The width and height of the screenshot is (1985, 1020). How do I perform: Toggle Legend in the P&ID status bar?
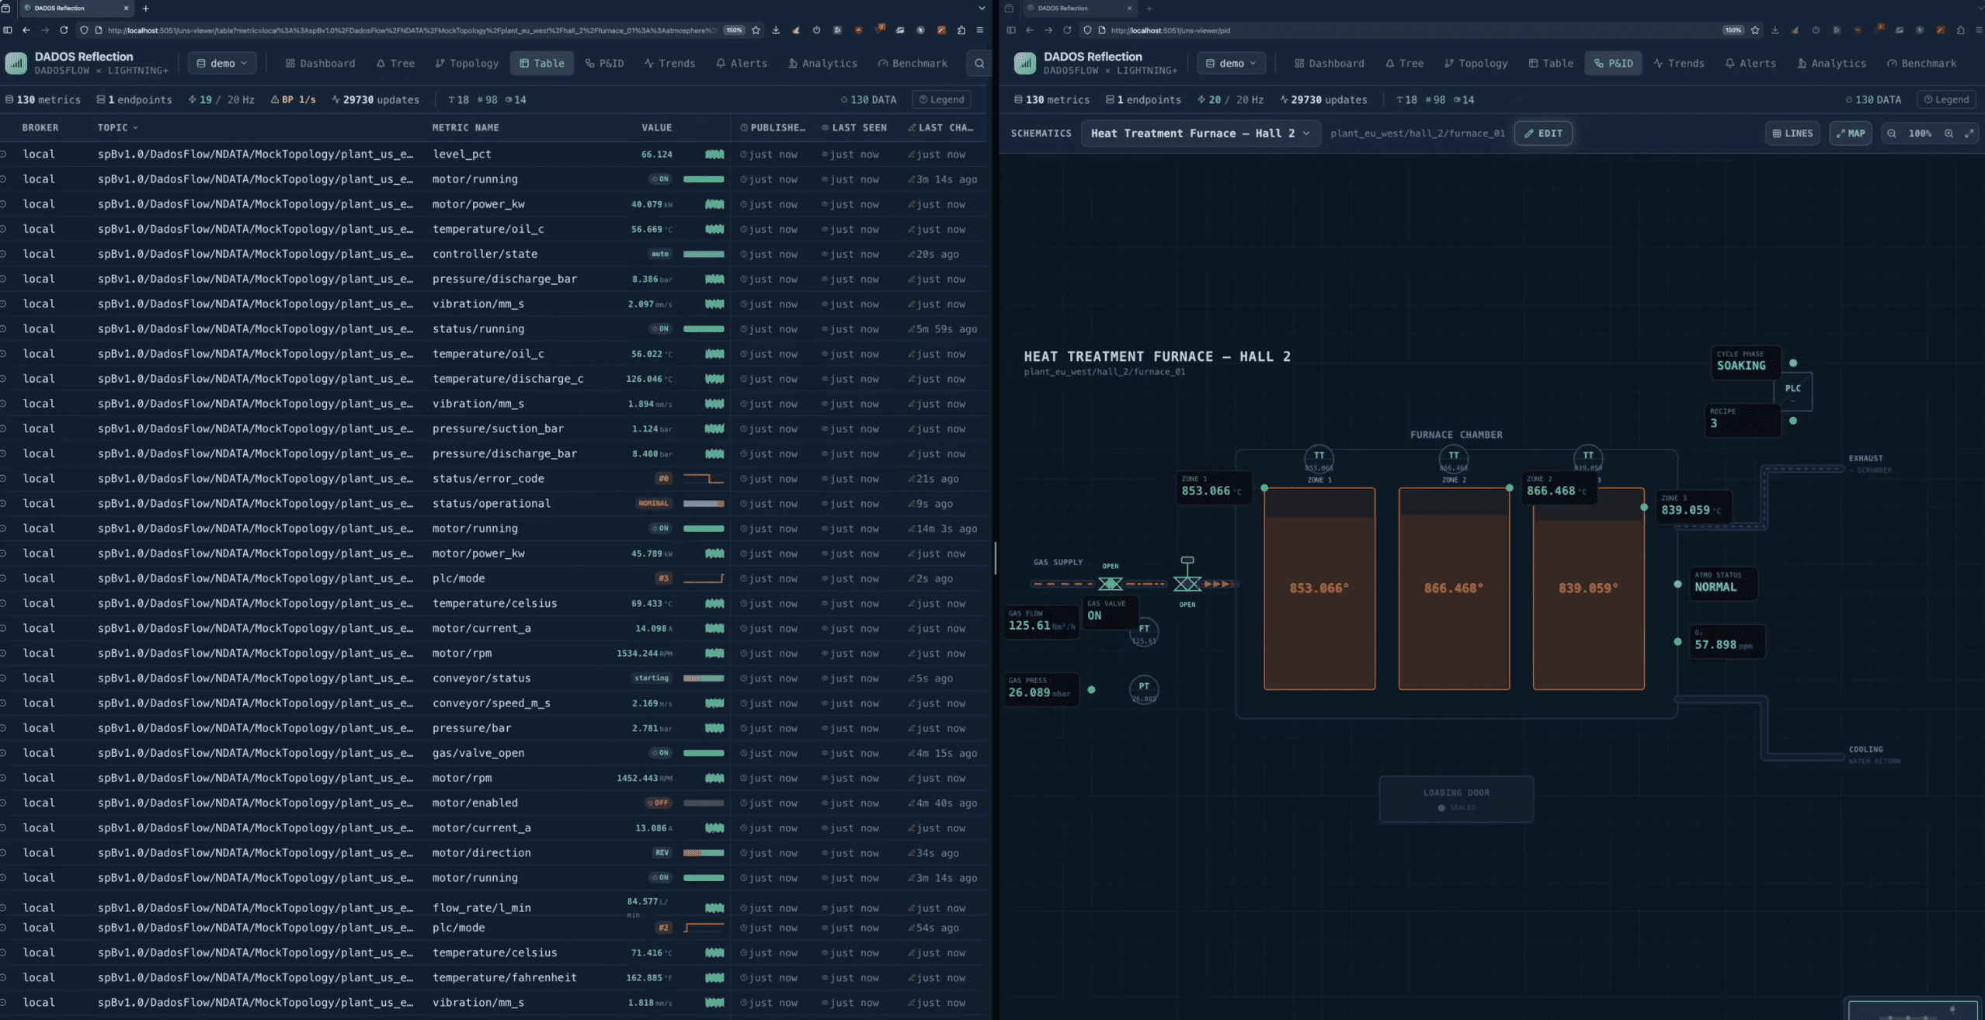click(x=1946, y=99)
